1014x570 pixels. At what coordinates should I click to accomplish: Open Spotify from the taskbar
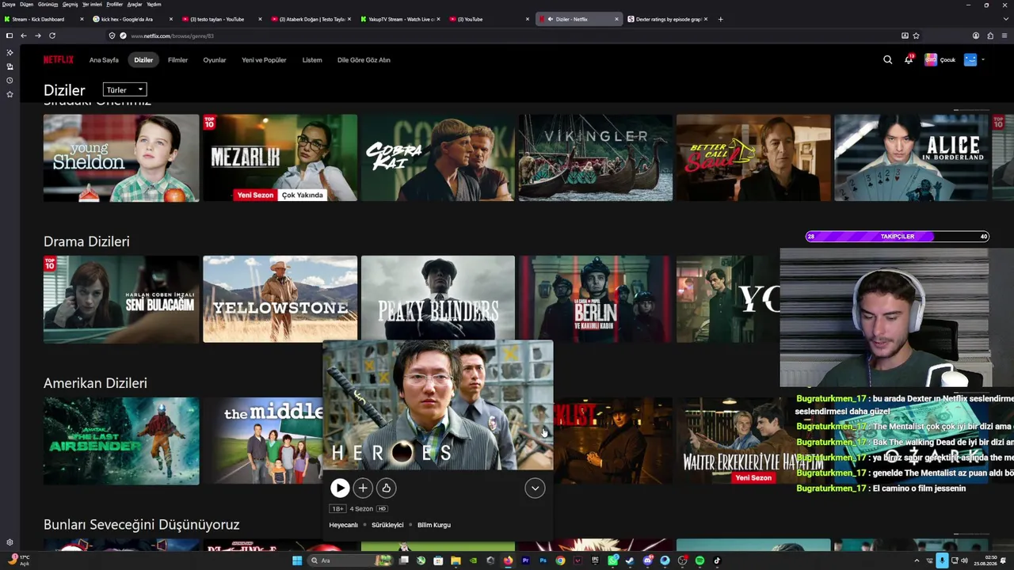tap(700, 560)
